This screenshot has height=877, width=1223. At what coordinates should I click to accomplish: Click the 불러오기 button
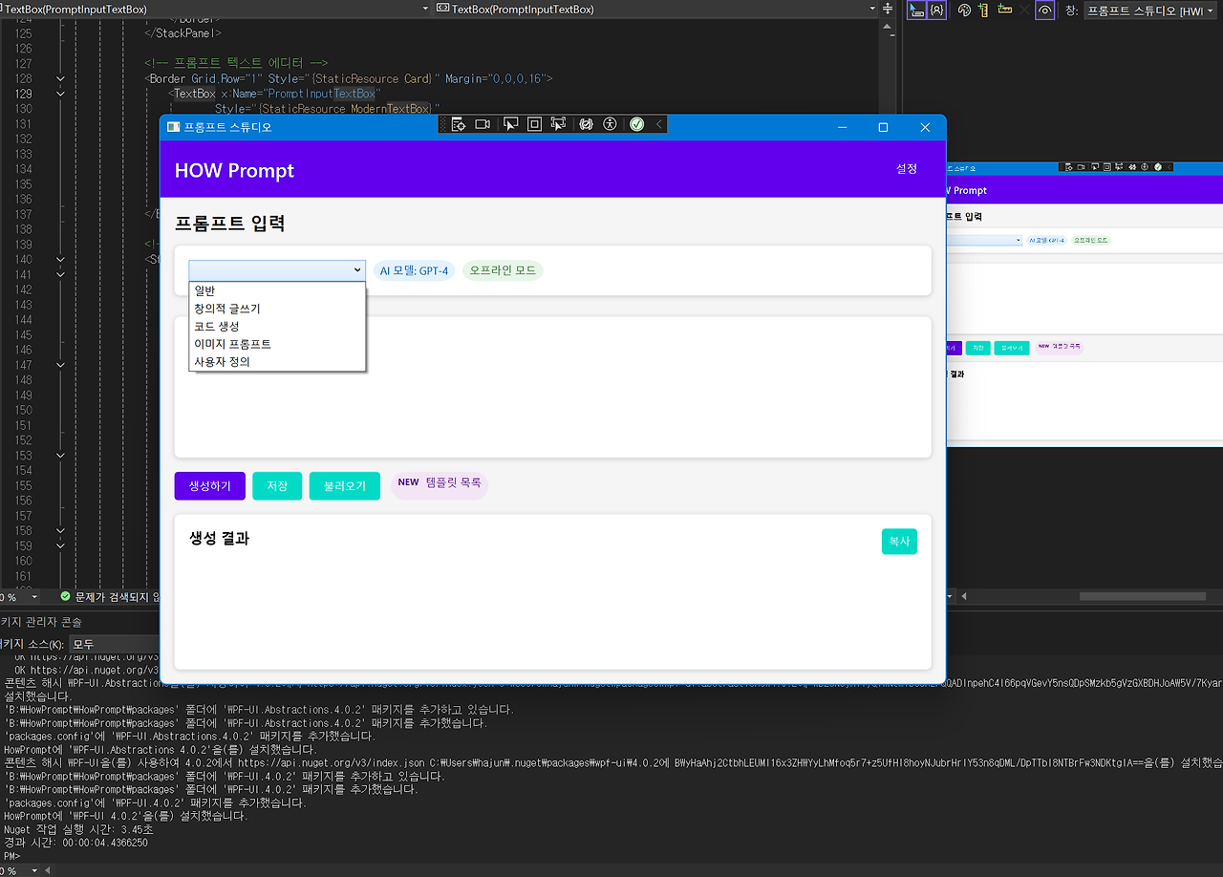(345, 485)
